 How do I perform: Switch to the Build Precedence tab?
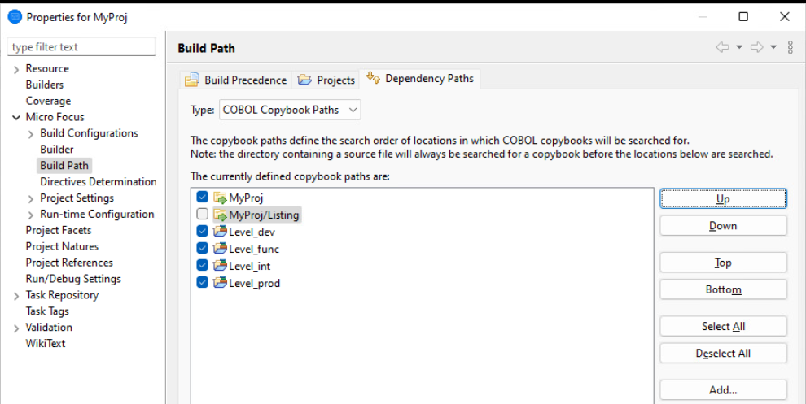(236, 80)
